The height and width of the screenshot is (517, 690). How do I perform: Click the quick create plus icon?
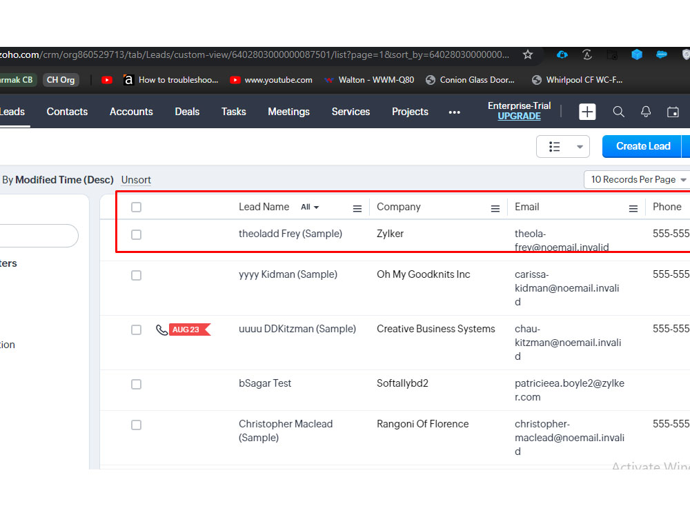click(x=587, y=112)
